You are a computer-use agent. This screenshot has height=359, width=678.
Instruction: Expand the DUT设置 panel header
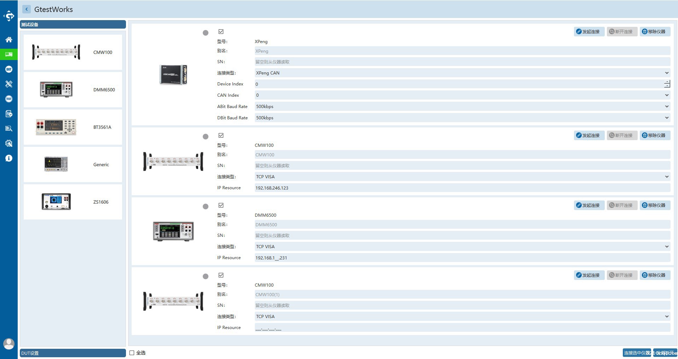coord(73,353)
